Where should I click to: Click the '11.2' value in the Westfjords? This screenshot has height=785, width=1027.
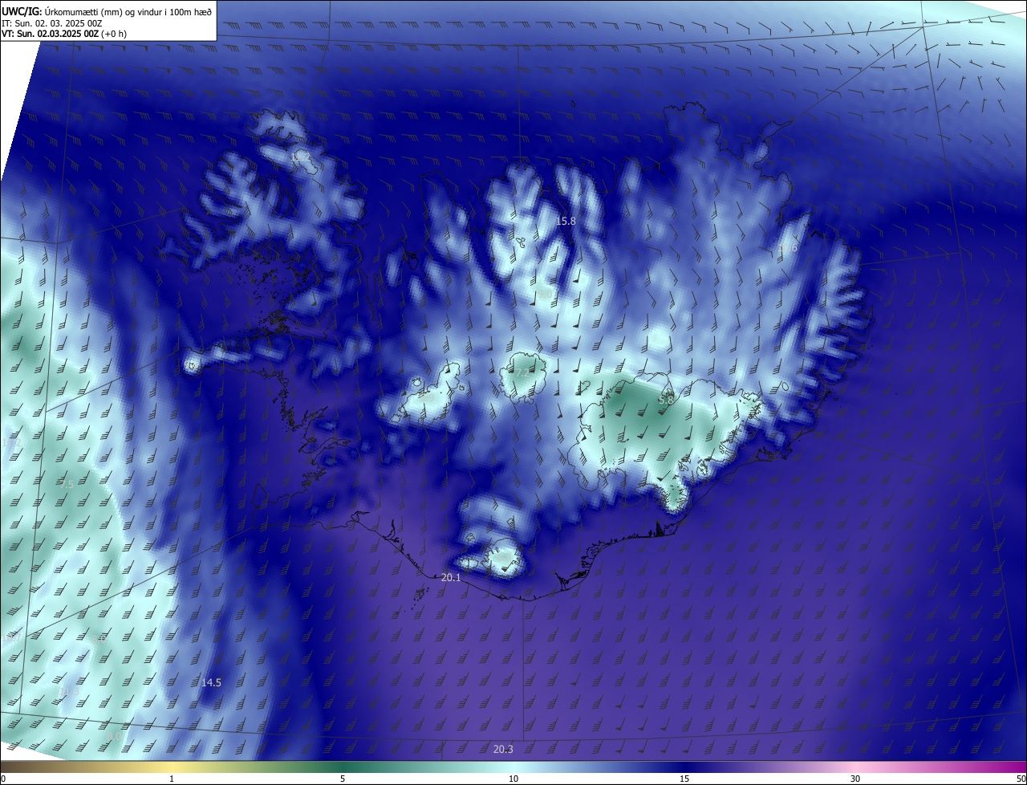point(301,157)
